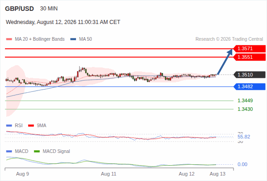Click the MA 50 legend label
This screenshot has width=267, height=181.
(86, 39)
